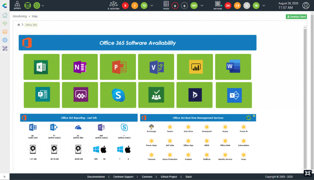Expand the business activities dropdown chevron
This screenshot has height=180, width=314.
152,6
